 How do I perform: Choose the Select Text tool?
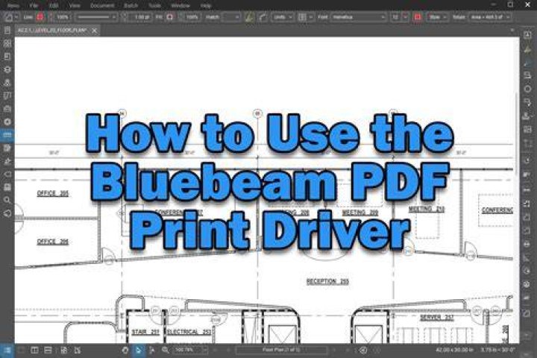coord(151,350)
